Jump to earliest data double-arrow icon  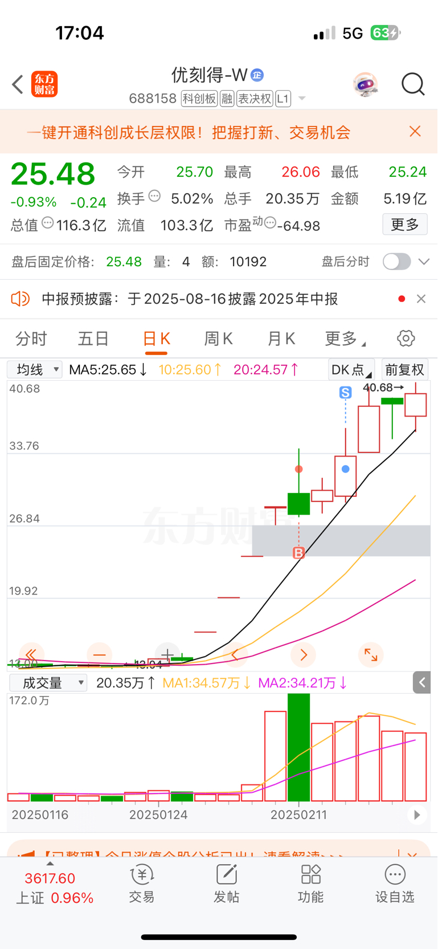(x=31, y=654)
